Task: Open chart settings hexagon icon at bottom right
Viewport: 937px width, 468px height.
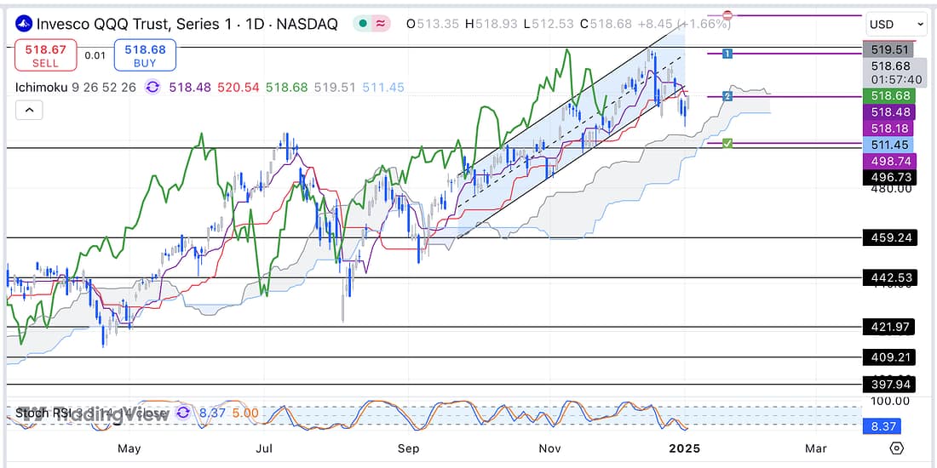Action: point(896,448)
